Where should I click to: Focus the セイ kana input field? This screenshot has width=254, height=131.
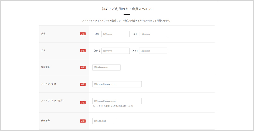click(115, 51)
